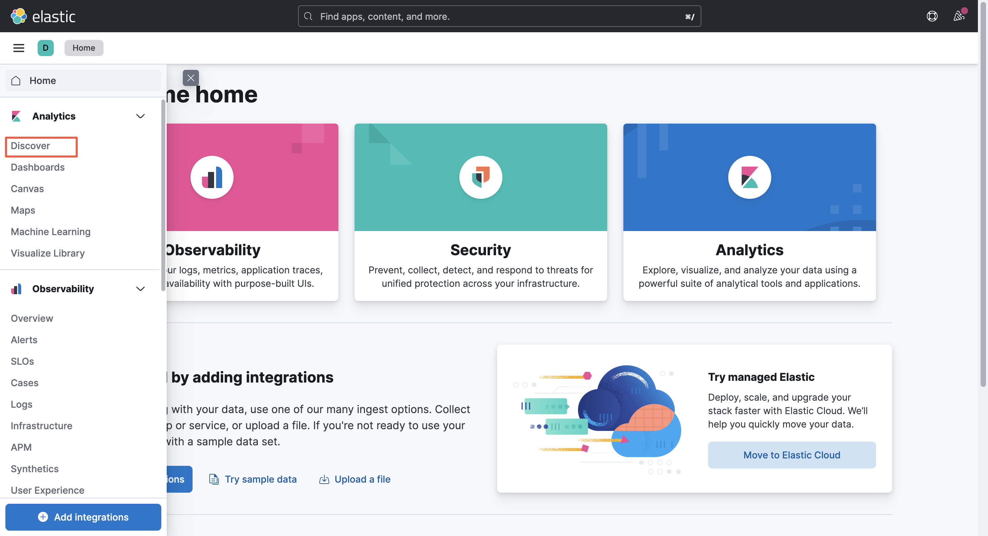This screenshot has width=988, height=536.
Task: Open Discover from the Analytics menu
Action: click(30, 146)
